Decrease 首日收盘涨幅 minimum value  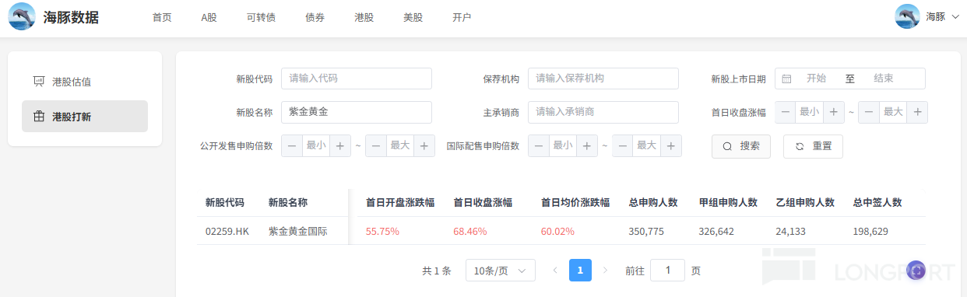786,112
